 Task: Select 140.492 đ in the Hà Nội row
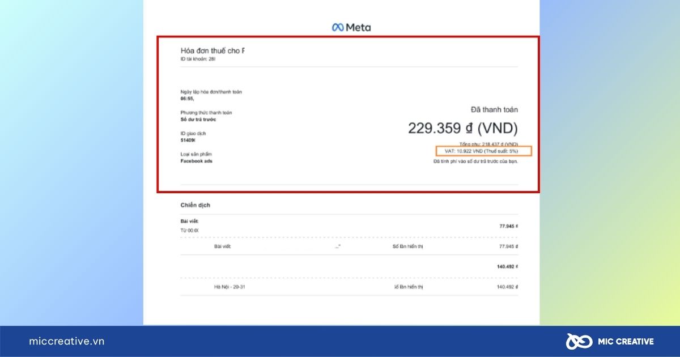(x=507, y=287)
